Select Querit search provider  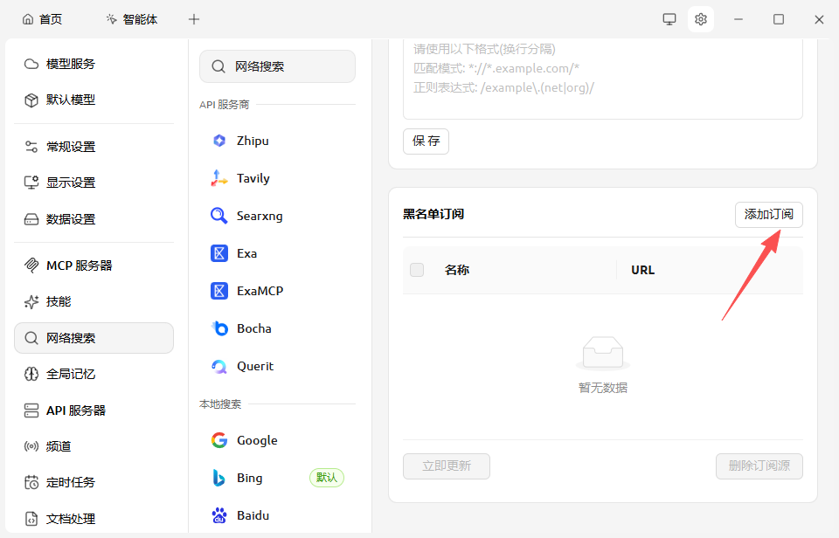click(277, 366)
